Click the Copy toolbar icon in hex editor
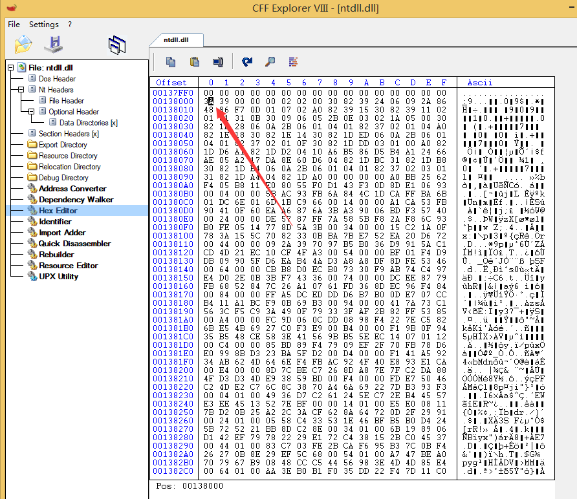The width and height of the screenshot is (577, 499). 170,62
